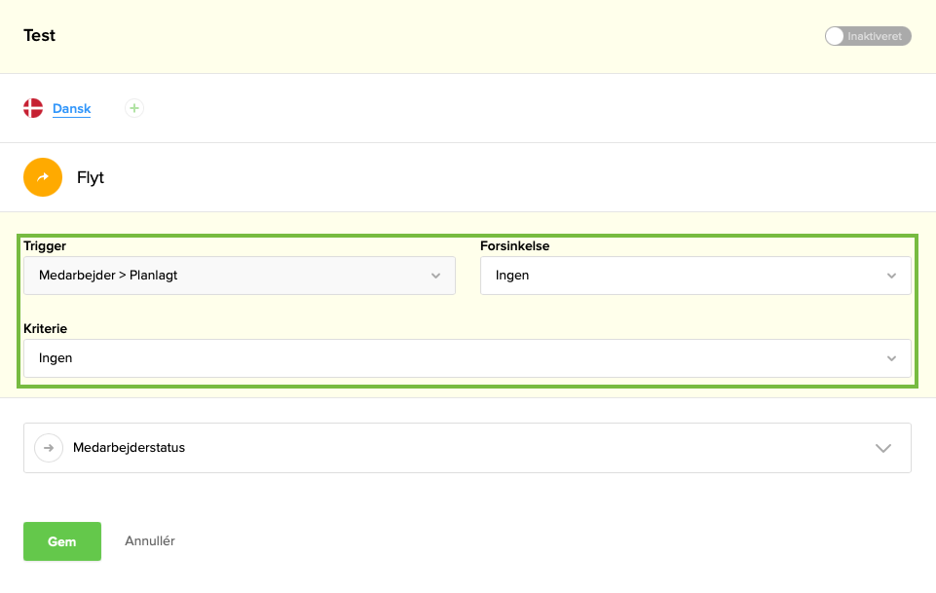
Task: Click the Danish flag icon
Action: [x=32, y=108]
